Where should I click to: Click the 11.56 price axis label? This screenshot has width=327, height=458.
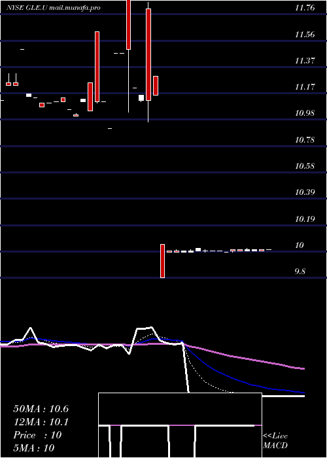click(305, 35)
